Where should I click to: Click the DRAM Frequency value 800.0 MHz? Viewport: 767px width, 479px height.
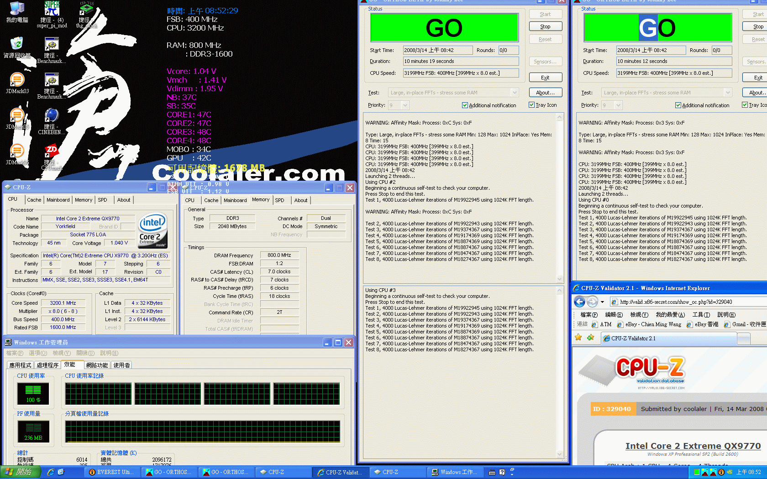pyautogui.click(x=279, y=255)
